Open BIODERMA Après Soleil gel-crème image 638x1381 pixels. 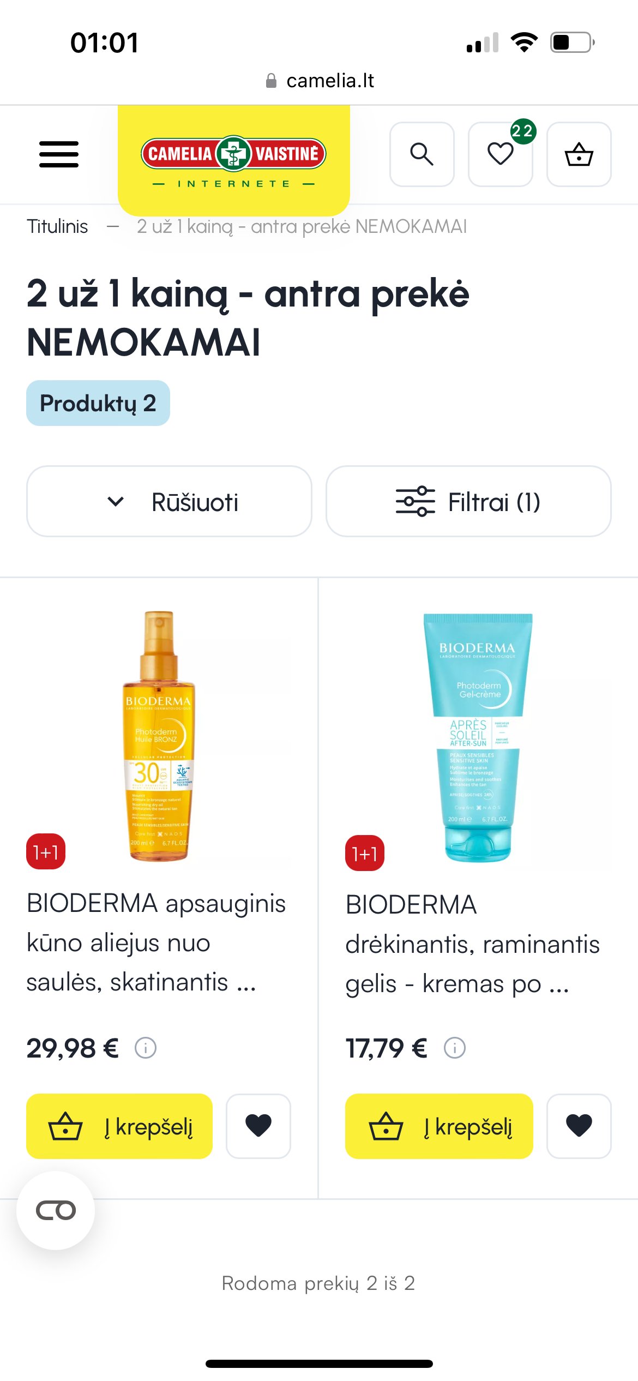[478, 736]
